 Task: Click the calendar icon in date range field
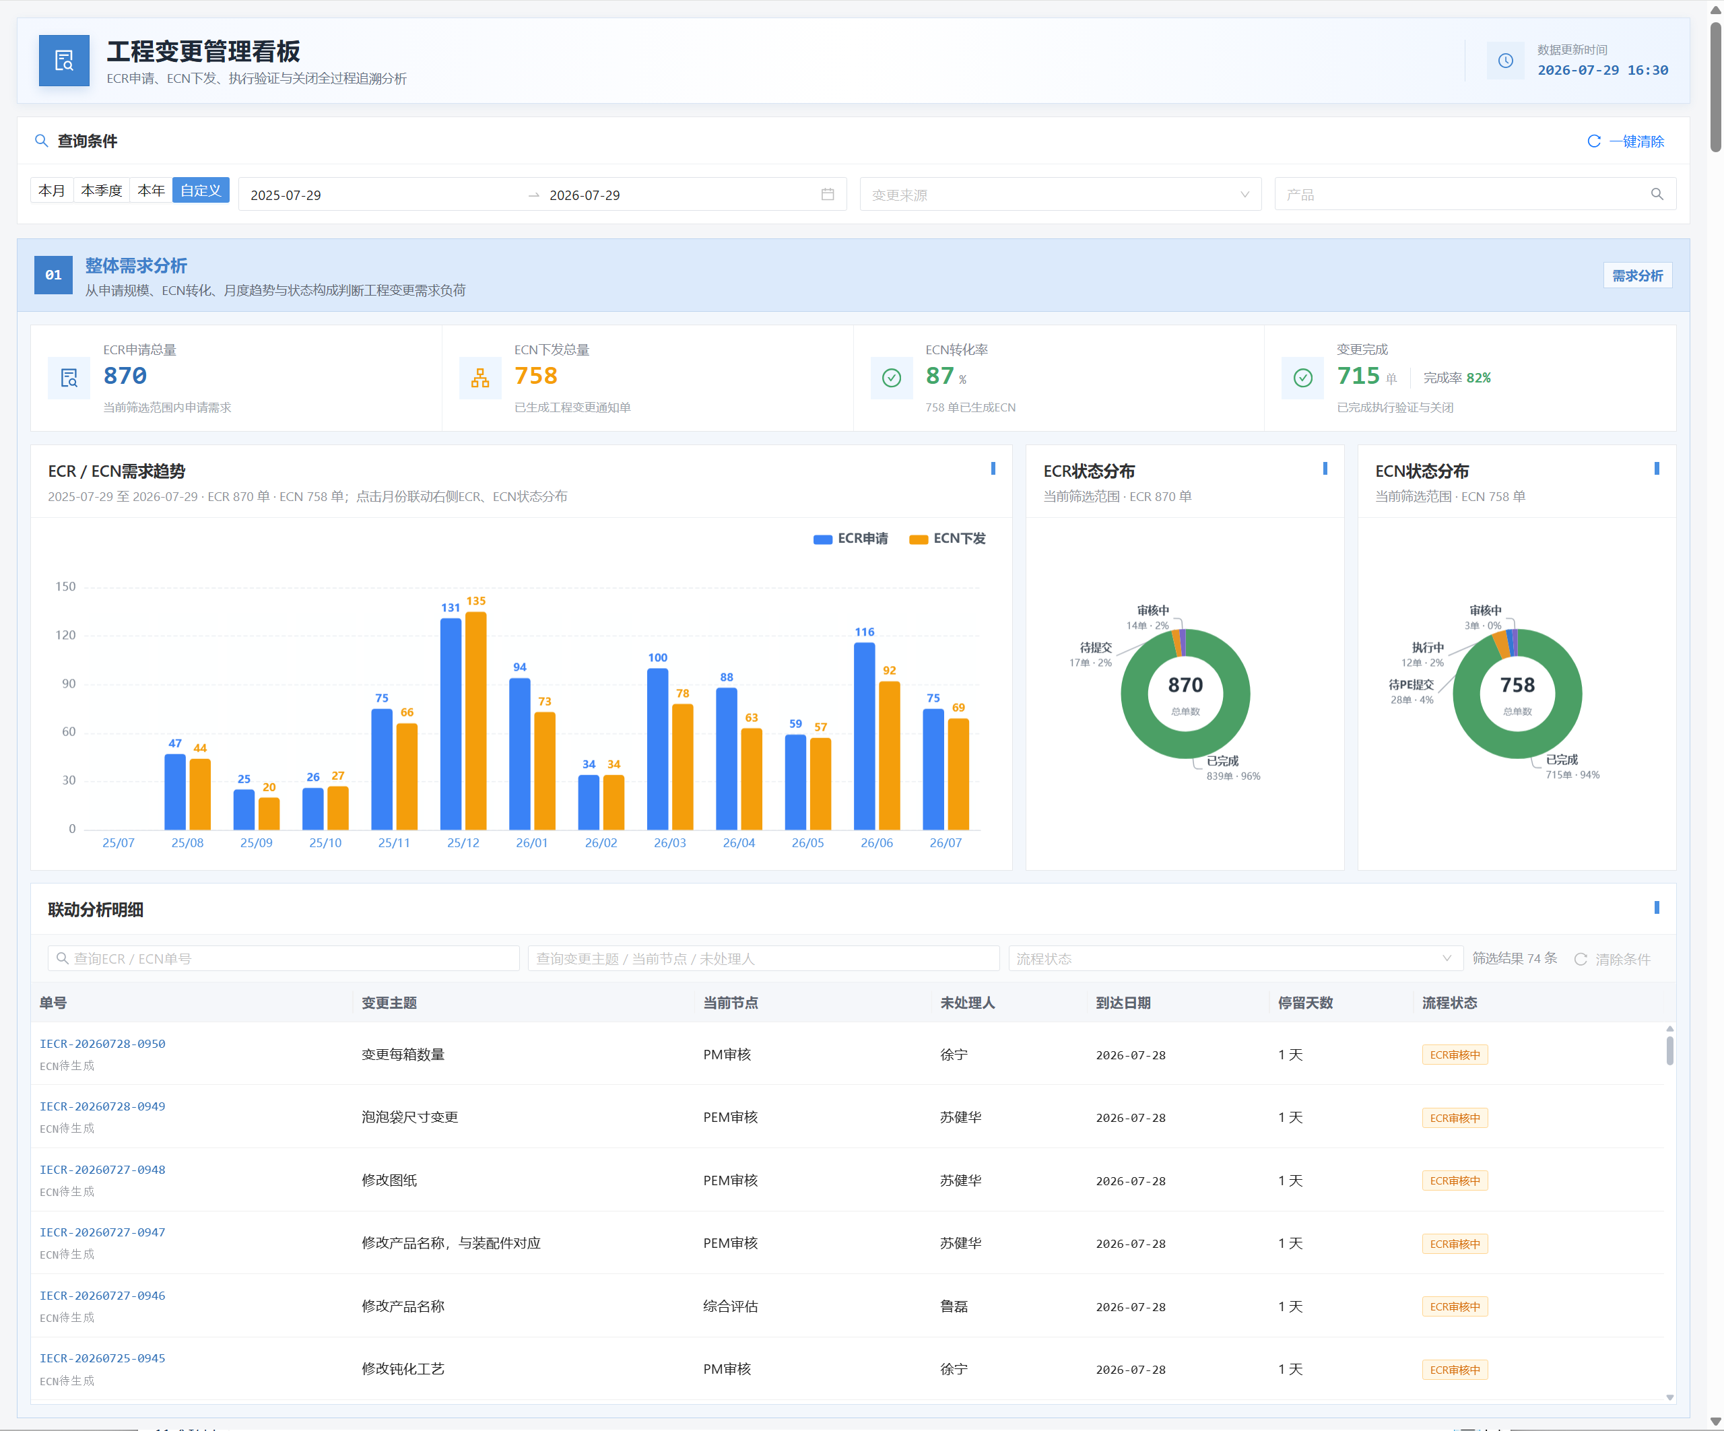tap(828, 195)
